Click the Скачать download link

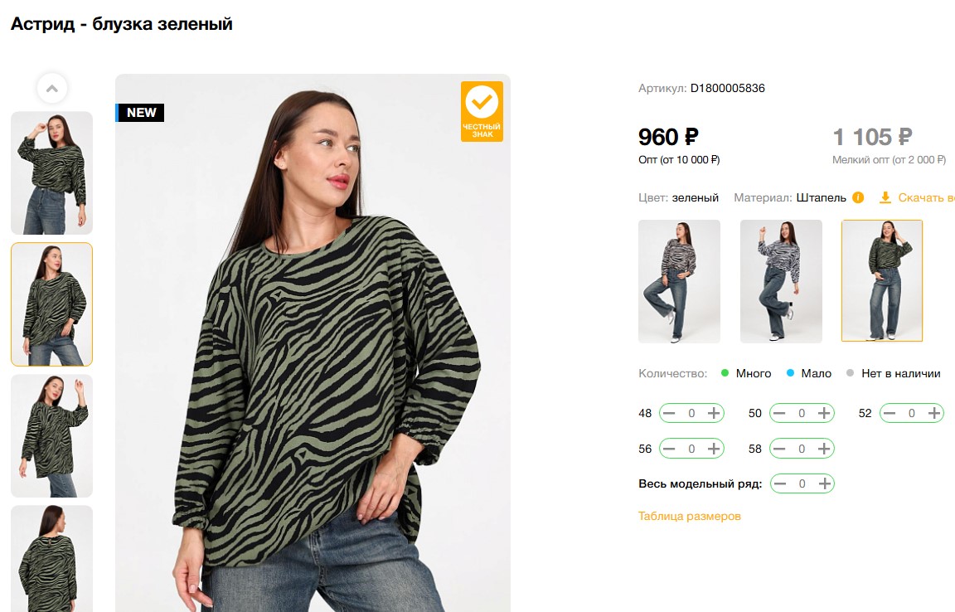pos(926,197)
